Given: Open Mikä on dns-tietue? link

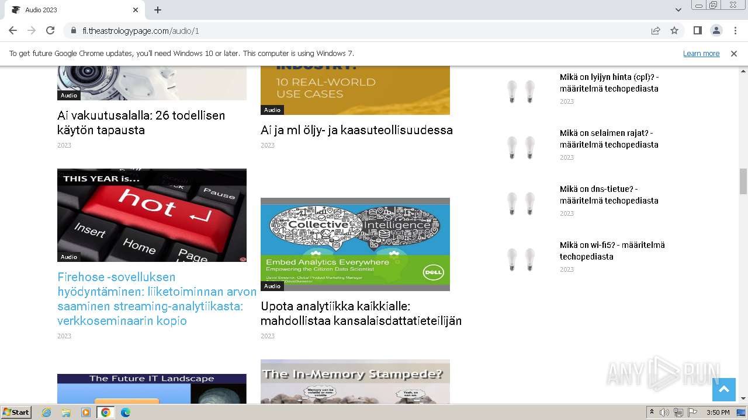Looking at the screenshot, I should 609,195.
